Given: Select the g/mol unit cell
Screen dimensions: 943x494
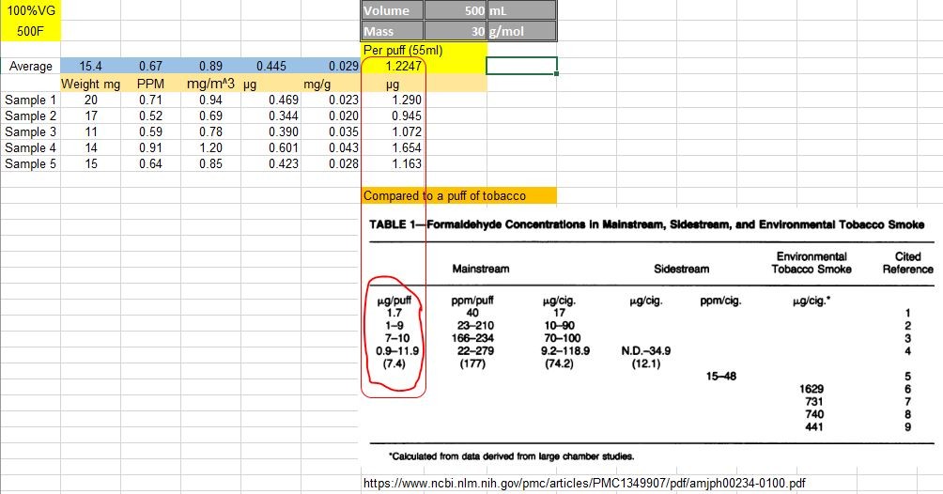Looking at the screenshot, I should pyautogui.click(x=521, y=29).
